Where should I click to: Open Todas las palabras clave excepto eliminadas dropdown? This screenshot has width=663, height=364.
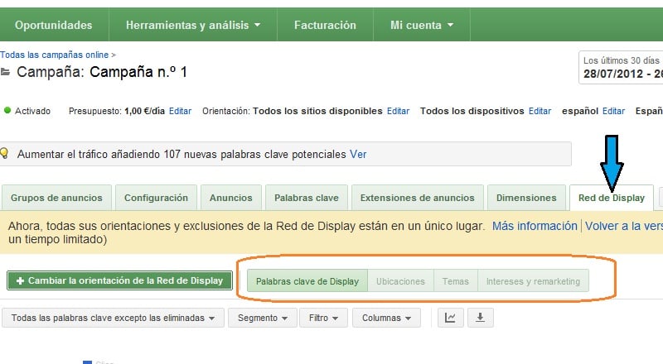[x=113, y=318]
